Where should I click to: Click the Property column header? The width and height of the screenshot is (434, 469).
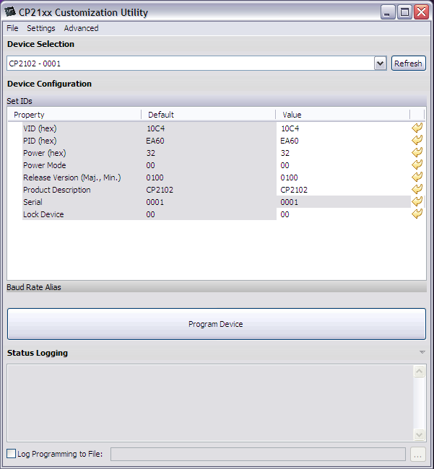(74, 115)
